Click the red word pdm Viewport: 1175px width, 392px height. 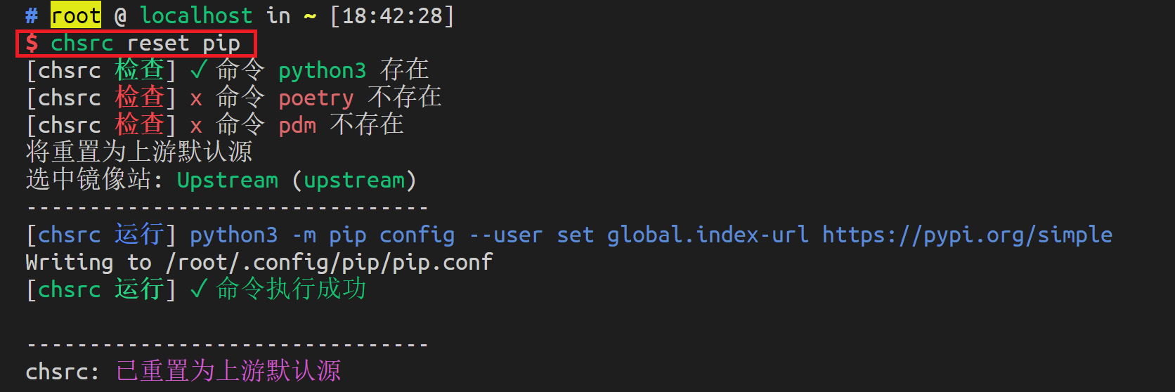297,126
